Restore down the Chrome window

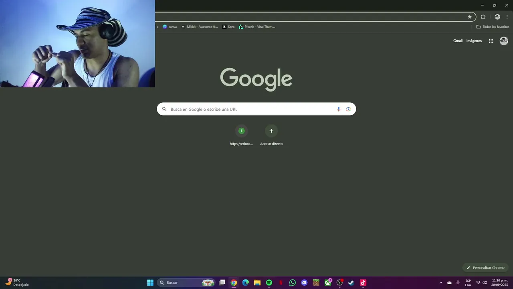click(494, 5)
